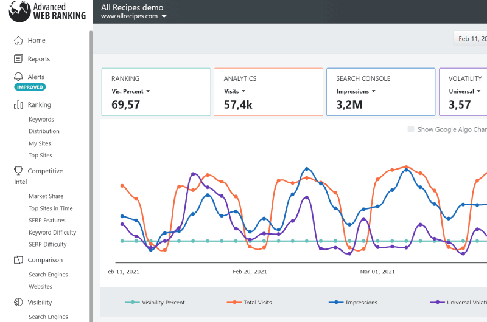Click the Comparison icon in sidebar
Image resolution: width=487 pixels, height=322 pixels.
coord(18,259)
